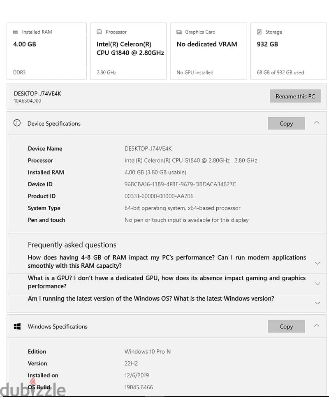Click the Device Specifications info icon
Image resolution: width=329 pixels, height=397 pixels.
point(17,123)
